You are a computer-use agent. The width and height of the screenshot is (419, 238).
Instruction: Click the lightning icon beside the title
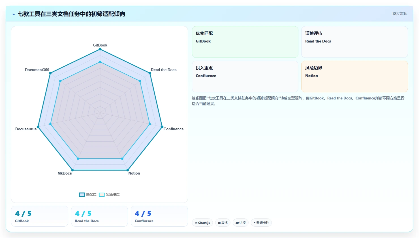(x=13, y=14)
